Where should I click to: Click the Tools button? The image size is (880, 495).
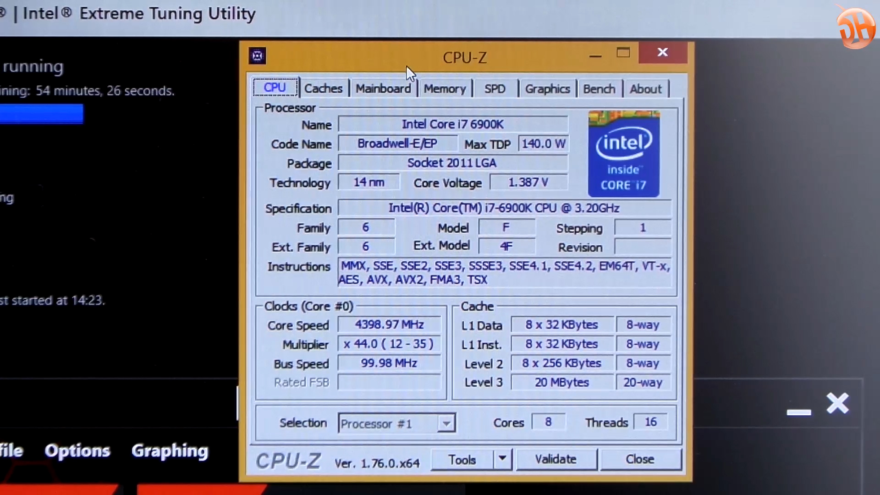click(x=462, y=459)
